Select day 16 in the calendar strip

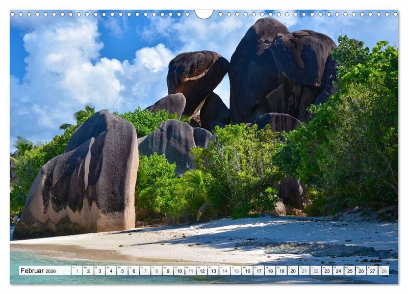(x=247, y=271)
